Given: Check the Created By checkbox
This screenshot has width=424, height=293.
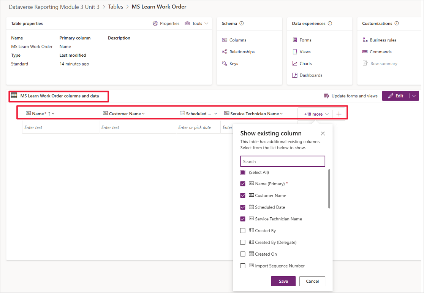Looking at the screenshot, I should (242, 230).
